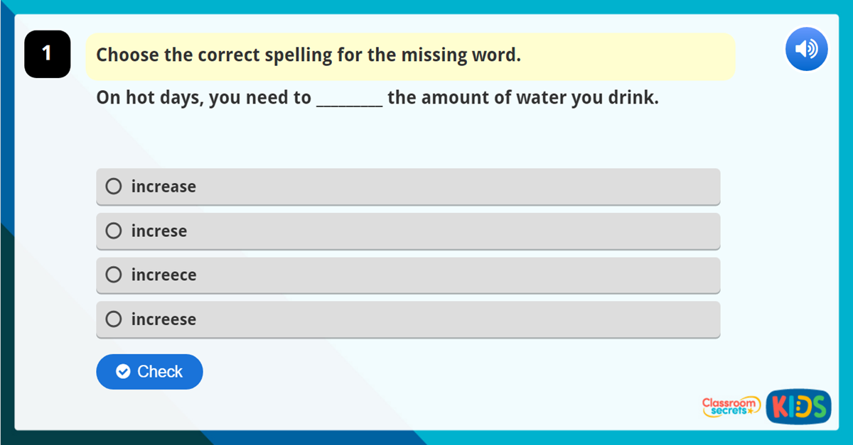The height and width of the screenshot is (445, 853).
Task: Click the "increase" answer word
Action: click(x=163, y=187)
